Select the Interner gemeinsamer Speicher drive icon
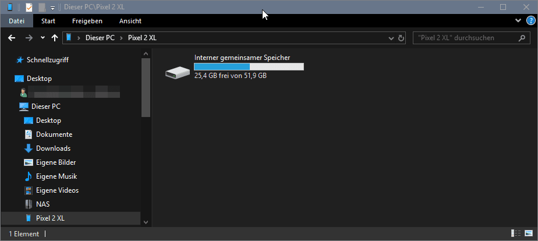The width and height of the screenshot is (538, 241). click(178, 72)
